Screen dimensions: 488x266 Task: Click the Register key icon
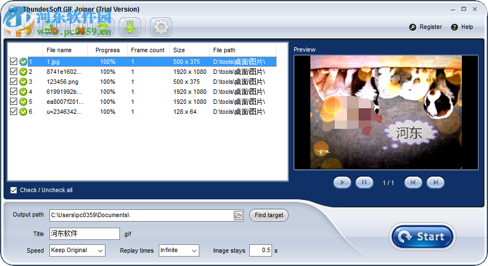point(412,27)
